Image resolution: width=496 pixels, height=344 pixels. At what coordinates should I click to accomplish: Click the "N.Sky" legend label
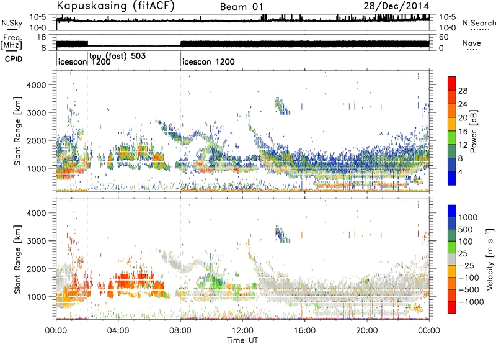click(12, 23)
